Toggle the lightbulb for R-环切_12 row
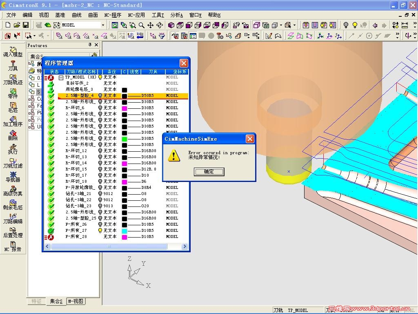418x314 pixels. (x=100, y=151)
